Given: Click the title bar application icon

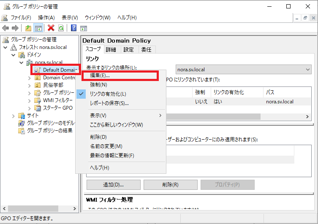Looking at the screenshot, I should (7, 6).
